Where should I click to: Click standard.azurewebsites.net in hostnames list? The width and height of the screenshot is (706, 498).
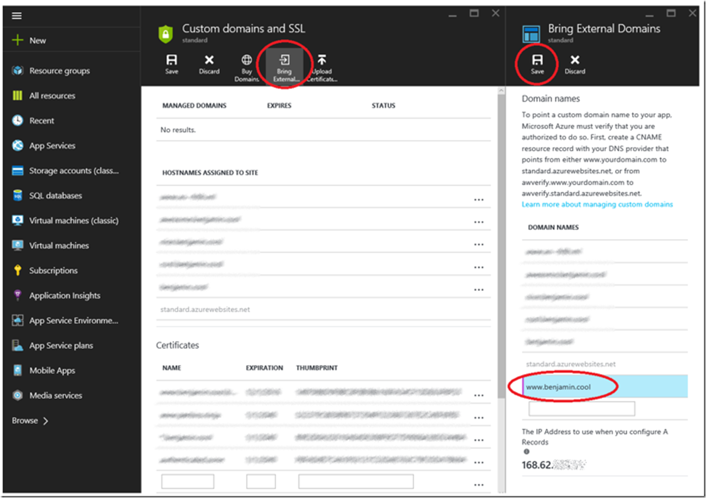(205, 309)
